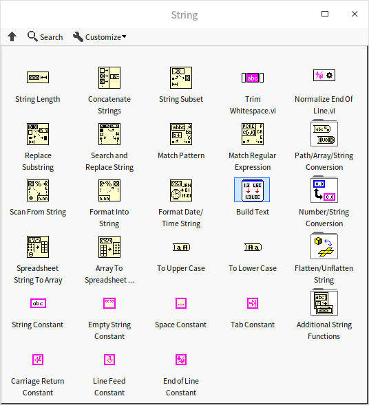Open the Flatten/Unflatten String subpalette
Image resolution: width=369 pixels, height=405 pixels.
[324, 245]
